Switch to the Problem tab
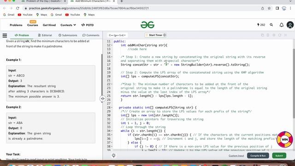Viewport: 295px width, 166px height. click(x=22, y=35)
